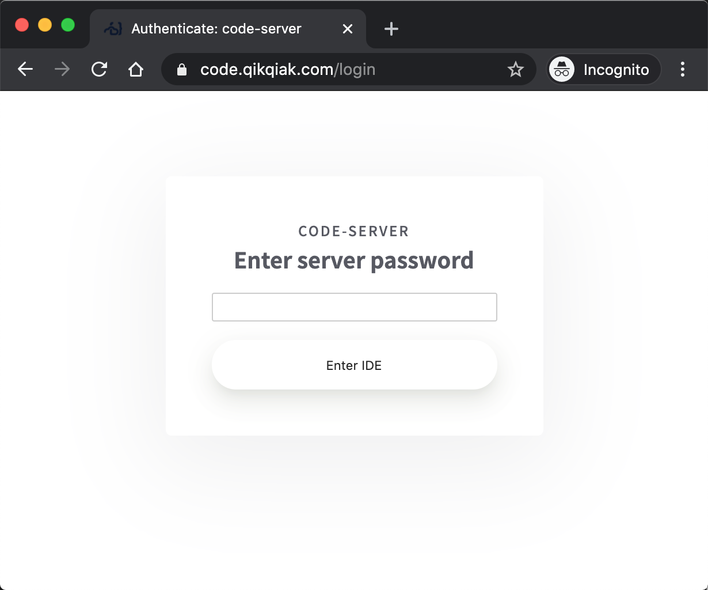
Task: Open the Chrome three-dot menu
Action: coord(683,70)
